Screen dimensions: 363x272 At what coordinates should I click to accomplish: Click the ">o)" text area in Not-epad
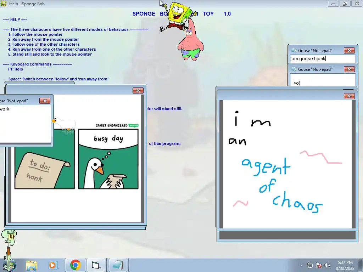click(x=323, y=80)
